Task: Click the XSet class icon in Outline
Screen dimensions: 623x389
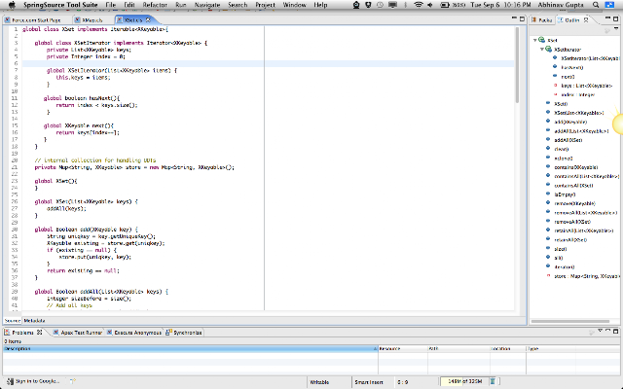Action: click(542, 40)
